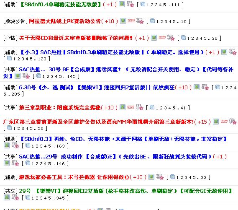
Task: Open 第三章副职业：附魔系统完全揭秘 thread
Action: pyautogui.click(x=60, y=107)
